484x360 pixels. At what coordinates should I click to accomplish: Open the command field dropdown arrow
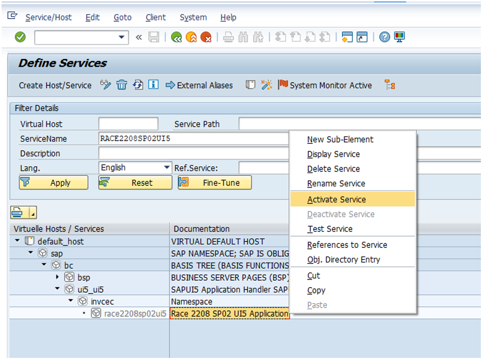click(x=122, y=37)
